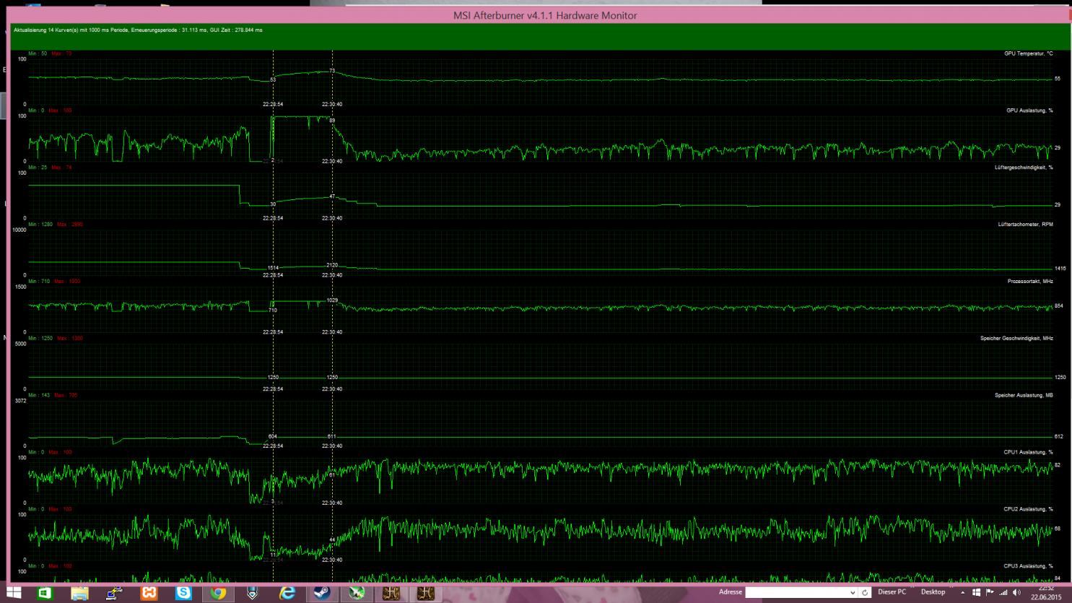The image size is (1072, 603).
Task: Click the 'Lüftertachometer, RPM' graph label
Action: tap(1025, 225)
